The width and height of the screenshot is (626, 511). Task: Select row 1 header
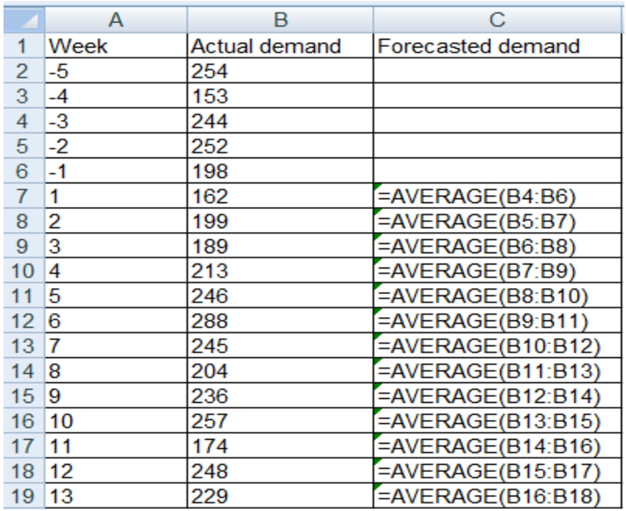pyautogui.click(x=23, y=46)
